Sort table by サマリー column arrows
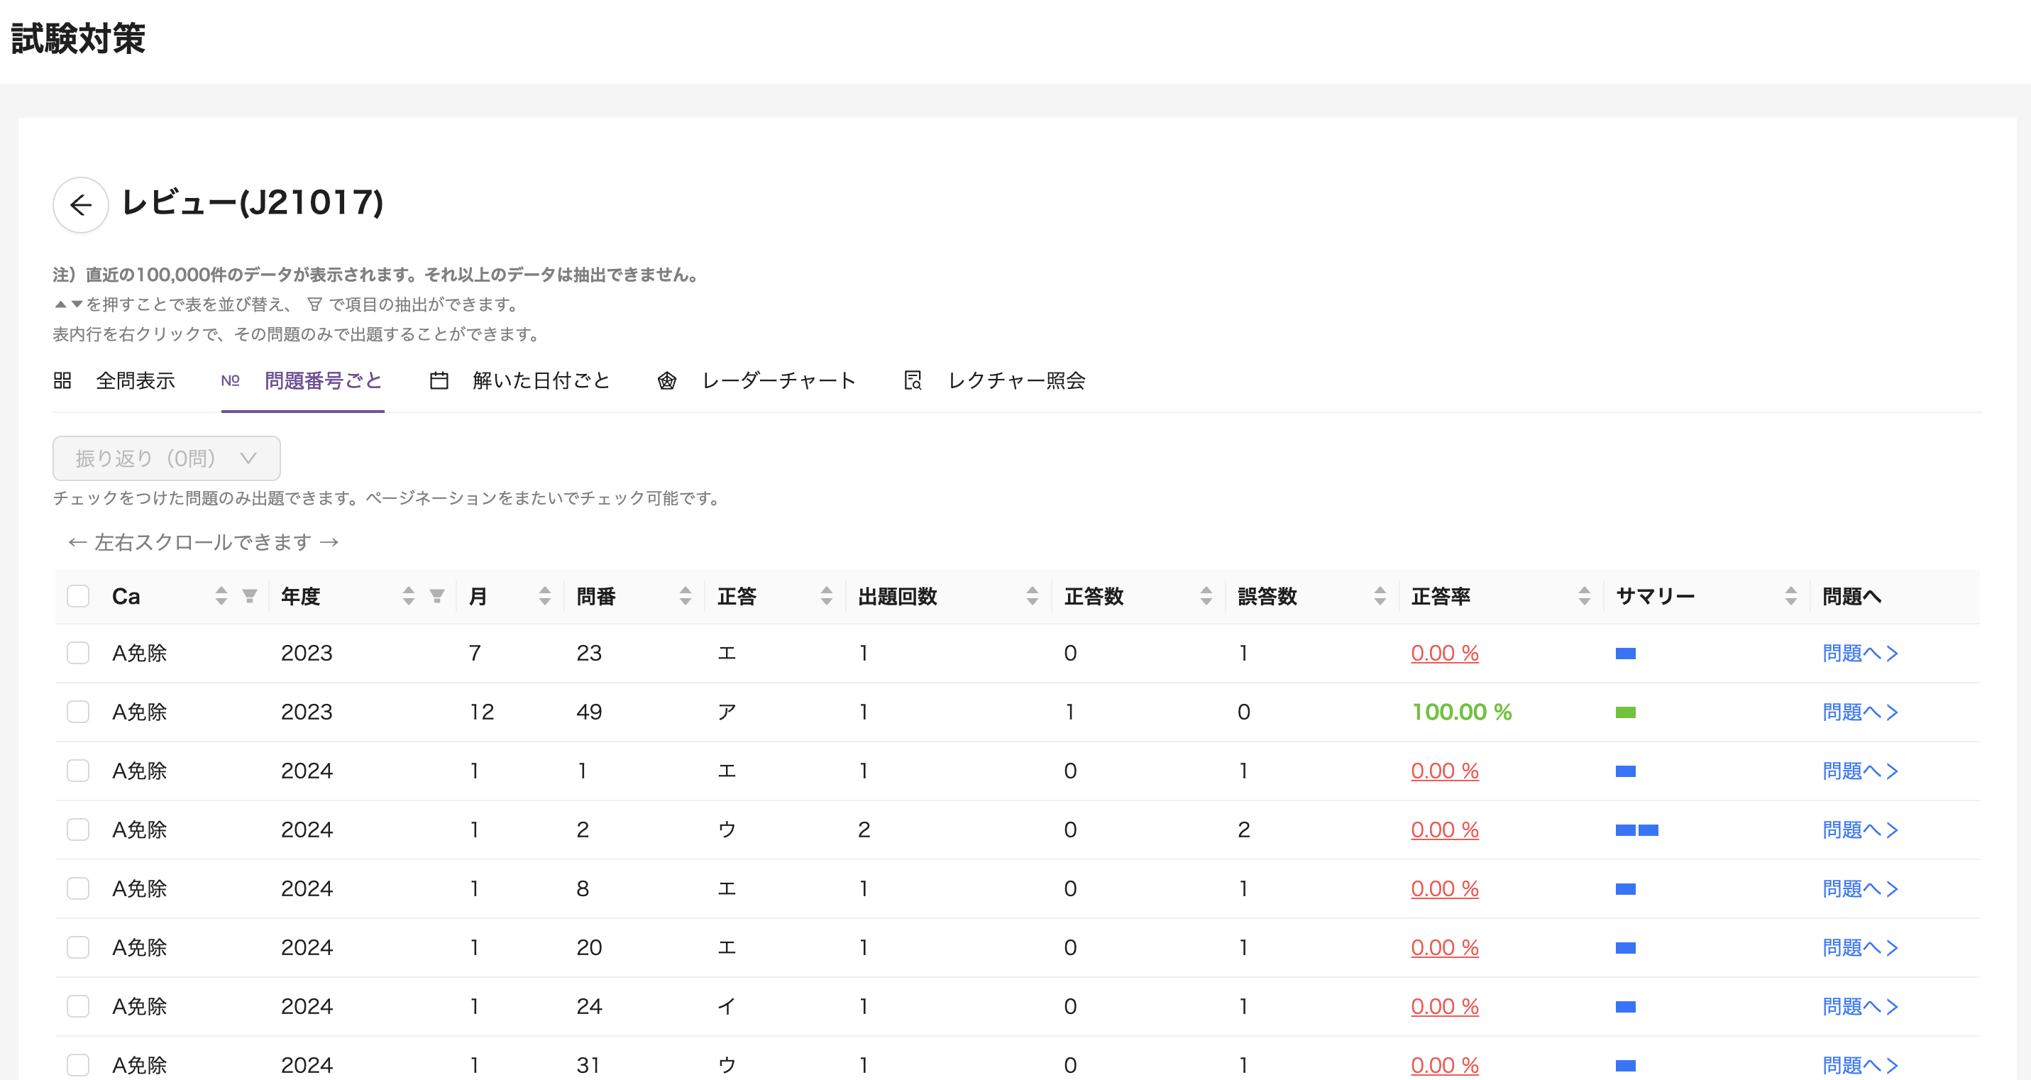 (x=1790, y=596)
